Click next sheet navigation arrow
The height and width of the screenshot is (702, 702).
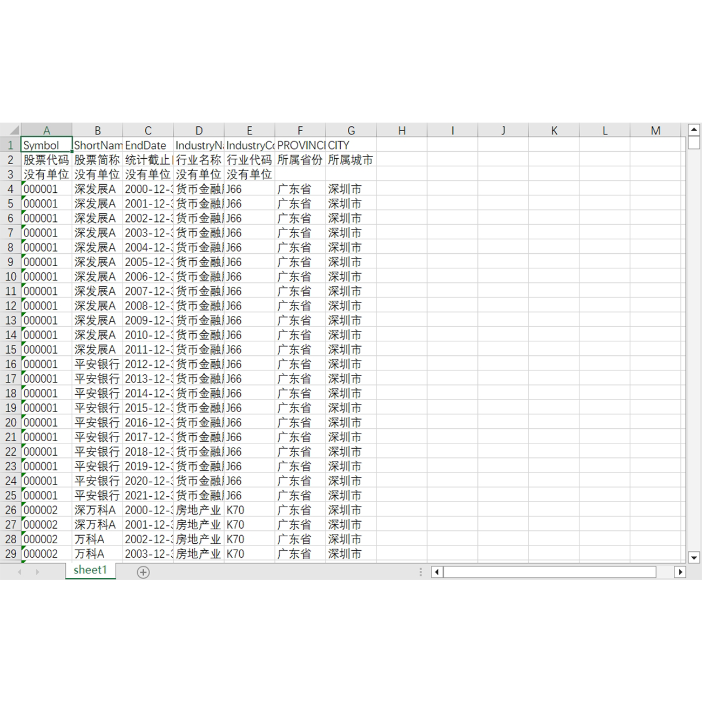(x=37, y=572)
